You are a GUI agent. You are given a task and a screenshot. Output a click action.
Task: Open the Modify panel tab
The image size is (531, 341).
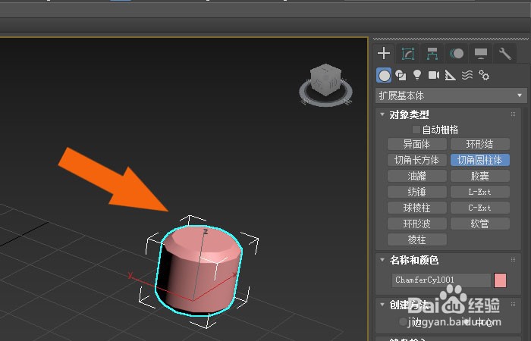click(x=408, y=54)
